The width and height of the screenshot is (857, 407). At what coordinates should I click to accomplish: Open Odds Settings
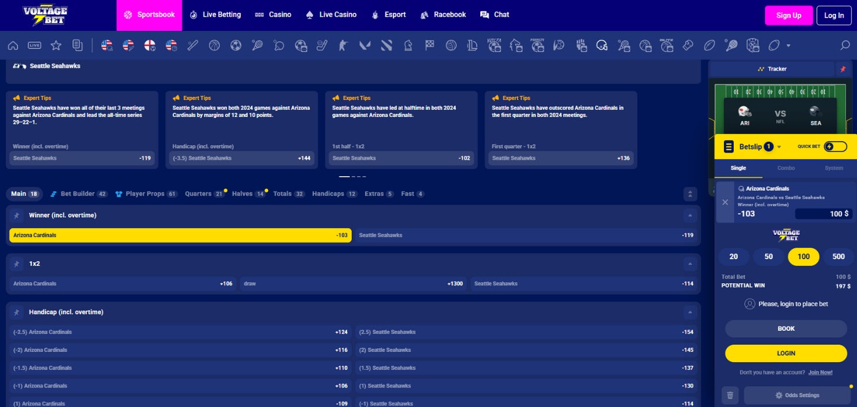(797, 395)
